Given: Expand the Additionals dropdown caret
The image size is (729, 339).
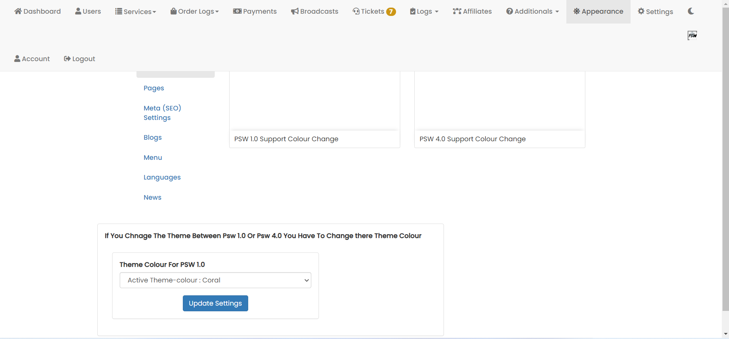Looking at the screenshot, I should 557,12.
